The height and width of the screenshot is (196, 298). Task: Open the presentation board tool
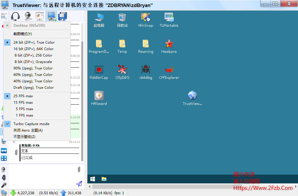tap(40, 16)
